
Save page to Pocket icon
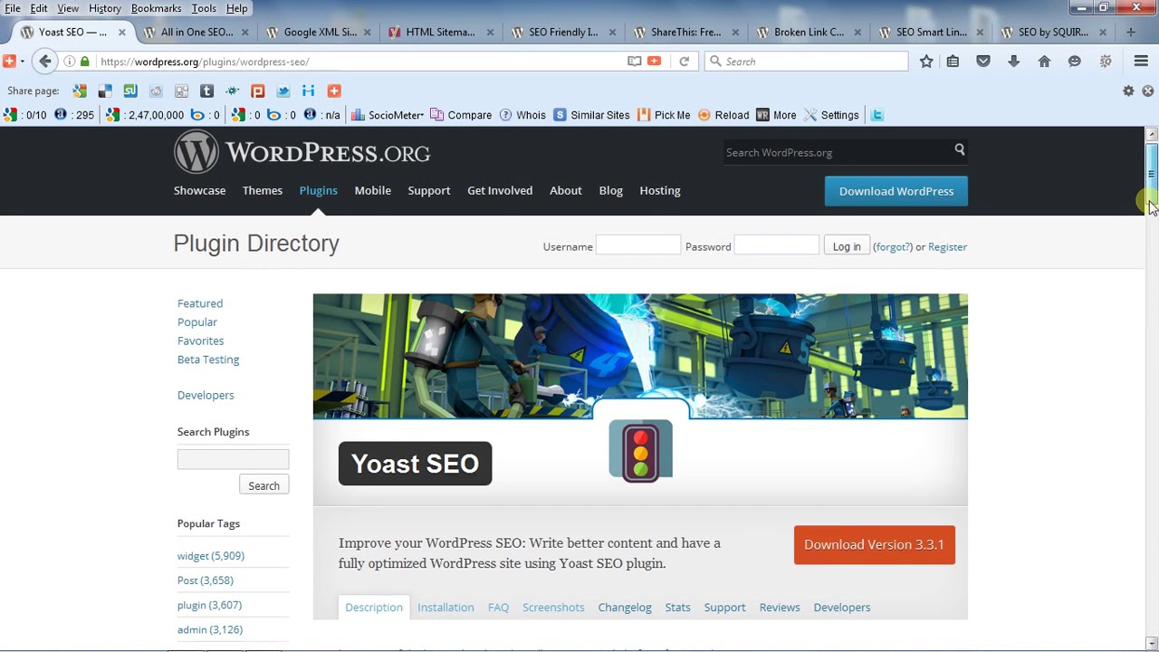(983, 62)
